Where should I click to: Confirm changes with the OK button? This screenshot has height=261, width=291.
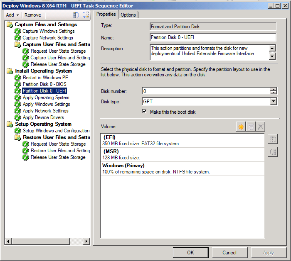(190, 252)
